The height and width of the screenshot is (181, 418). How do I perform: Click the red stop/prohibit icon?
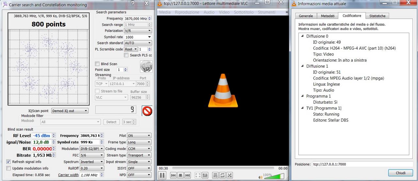point(147,111)
